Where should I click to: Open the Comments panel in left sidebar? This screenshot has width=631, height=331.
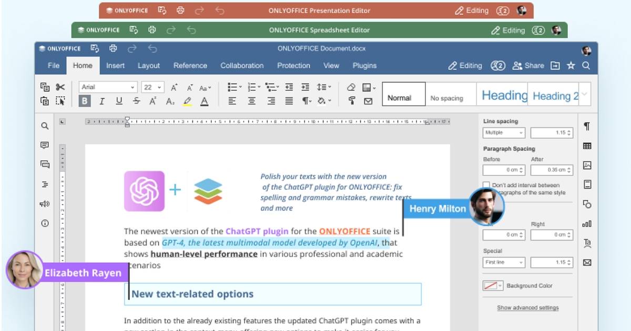click(x=45, y=146)
